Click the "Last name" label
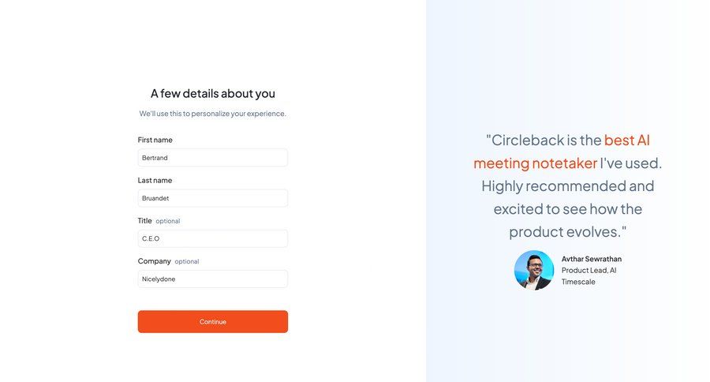Viewport: 710px width, 382px height. (155, 180)
